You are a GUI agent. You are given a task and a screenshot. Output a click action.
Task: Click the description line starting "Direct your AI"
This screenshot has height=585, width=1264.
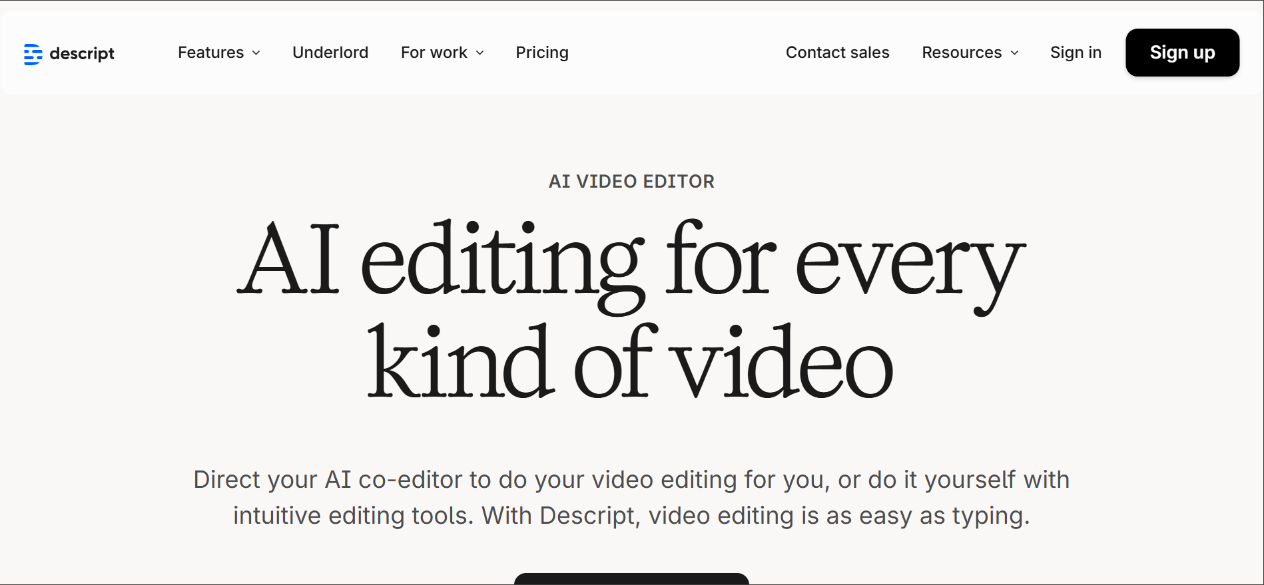pyautogui.click(x=631, y=480)
